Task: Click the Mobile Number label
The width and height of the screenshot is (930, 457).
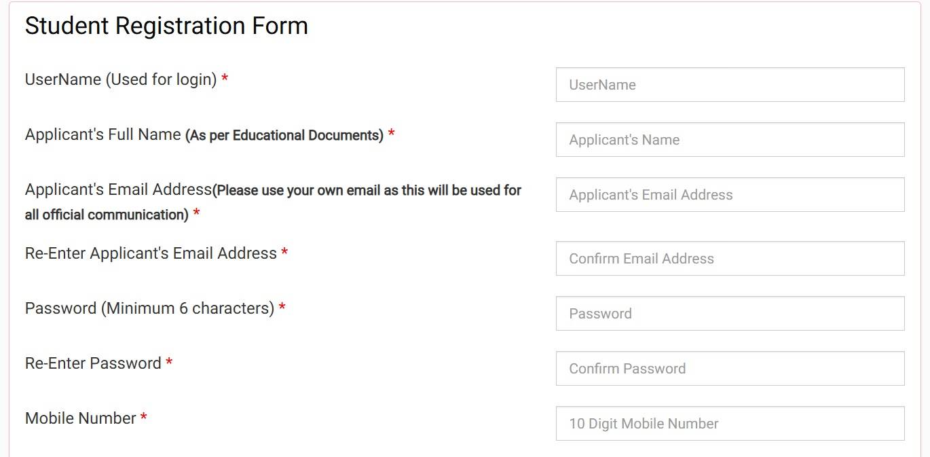Action: pyautogui.click(x=80, y=418)
